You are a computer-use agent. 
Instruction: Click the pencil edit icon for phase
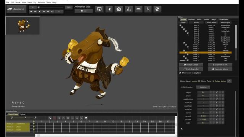217,96
